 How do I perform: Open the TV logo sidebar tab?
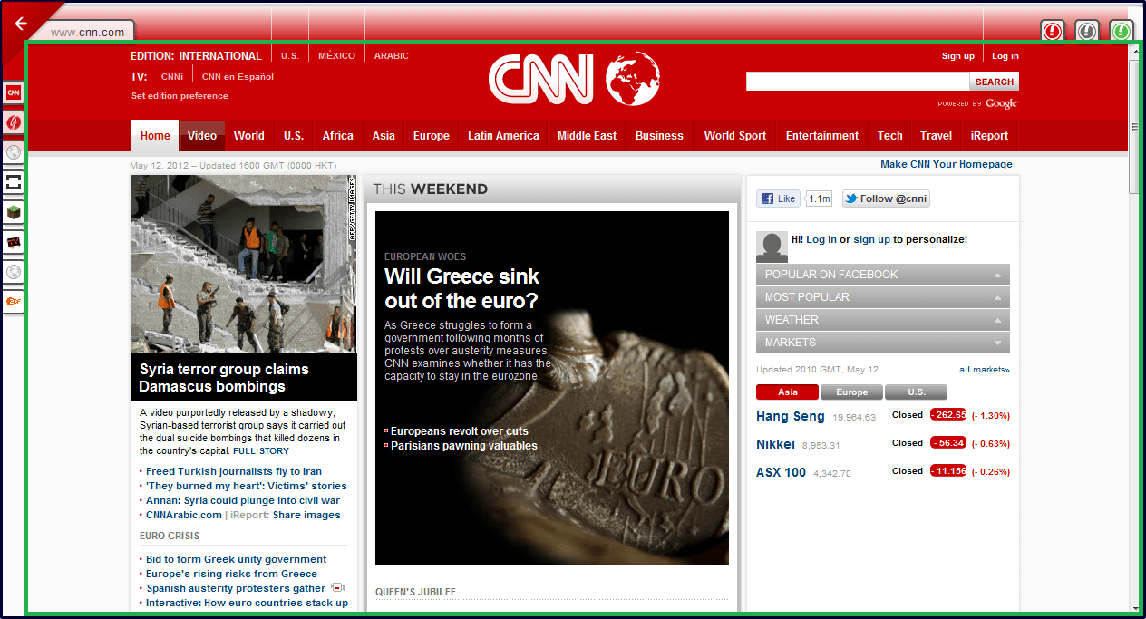click(x=14, y=242)
